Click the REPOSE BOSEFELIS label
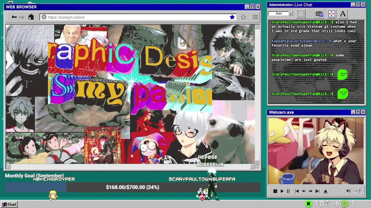The width and height of the screenshot is (371, 208). (x=210, y=161)
